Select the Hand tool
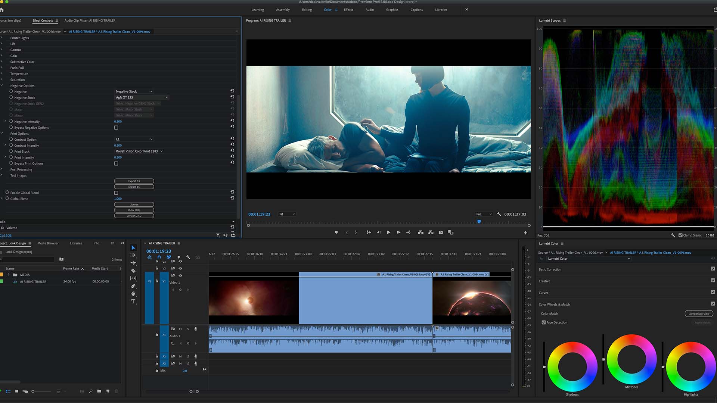 (133, 294)
